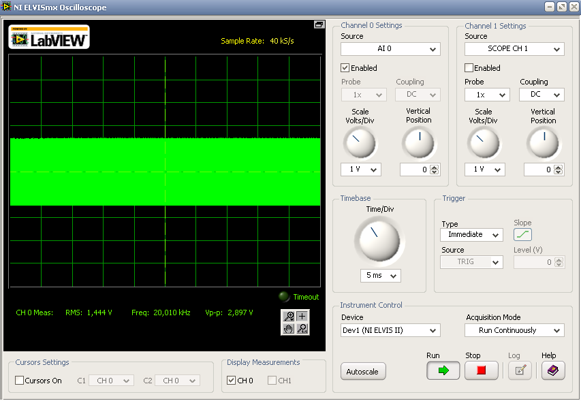
Task: Open the Time/Div 5 ms dropdown
Action: [381, 276]
